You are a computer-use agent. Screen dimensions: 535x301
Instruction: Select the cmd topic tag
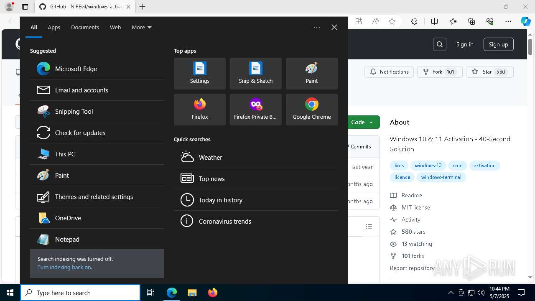point(458,166)
